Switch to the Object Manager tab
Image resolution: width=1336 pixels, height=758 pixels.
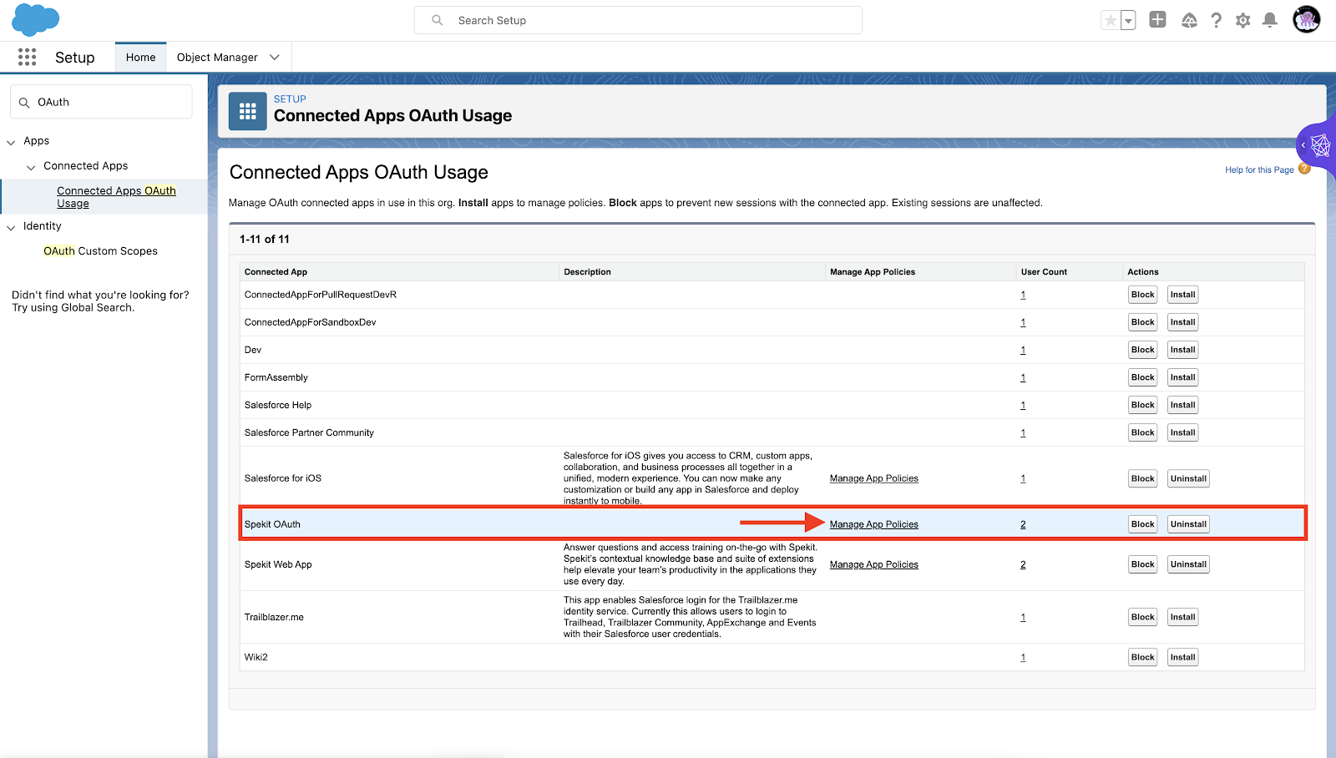coord(217,57)
